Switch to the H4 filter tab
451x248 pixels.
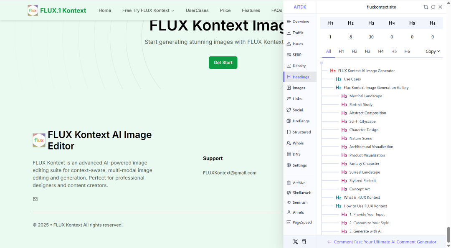point(381,51)
